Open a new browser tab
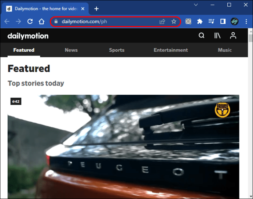 tap(96, 9)
